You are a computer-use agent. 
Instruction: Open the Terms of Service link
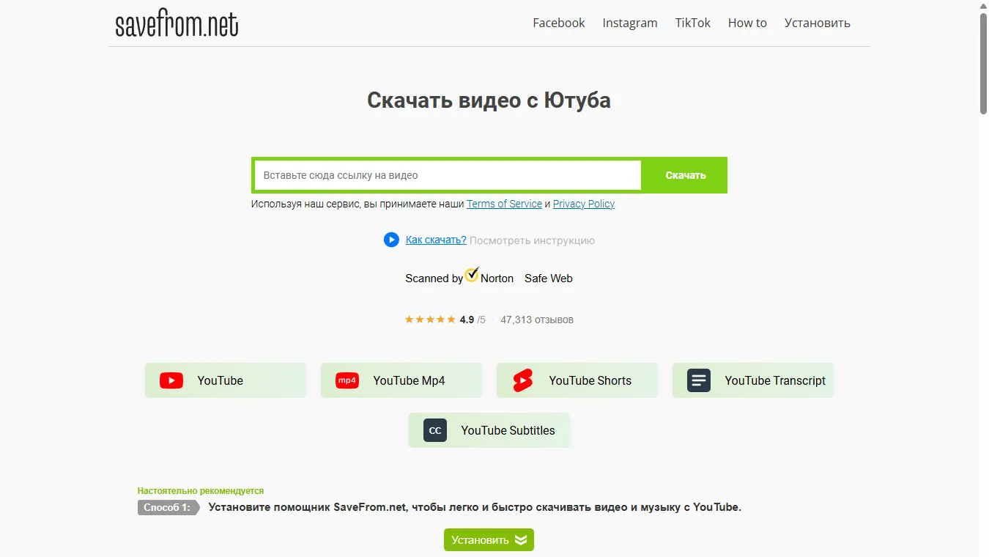coord(504,204)
